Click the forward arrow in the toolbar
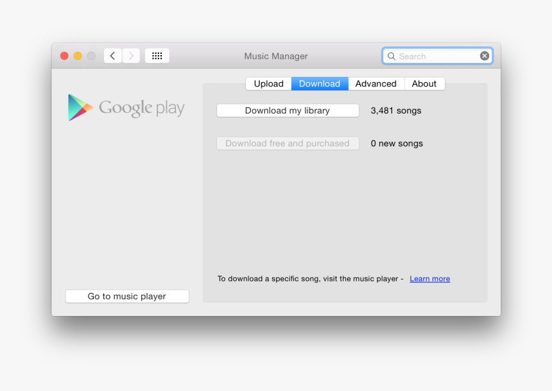The image size is (552, 391). click(131, 56)
